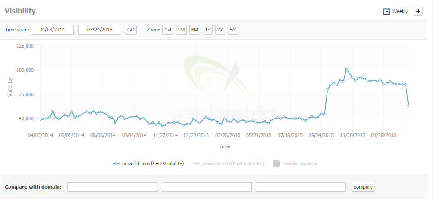The width and height of the screenshot is (433, 199).
Task: Click the 03/26/2015 x-axis label
Action: coord(228,135)
